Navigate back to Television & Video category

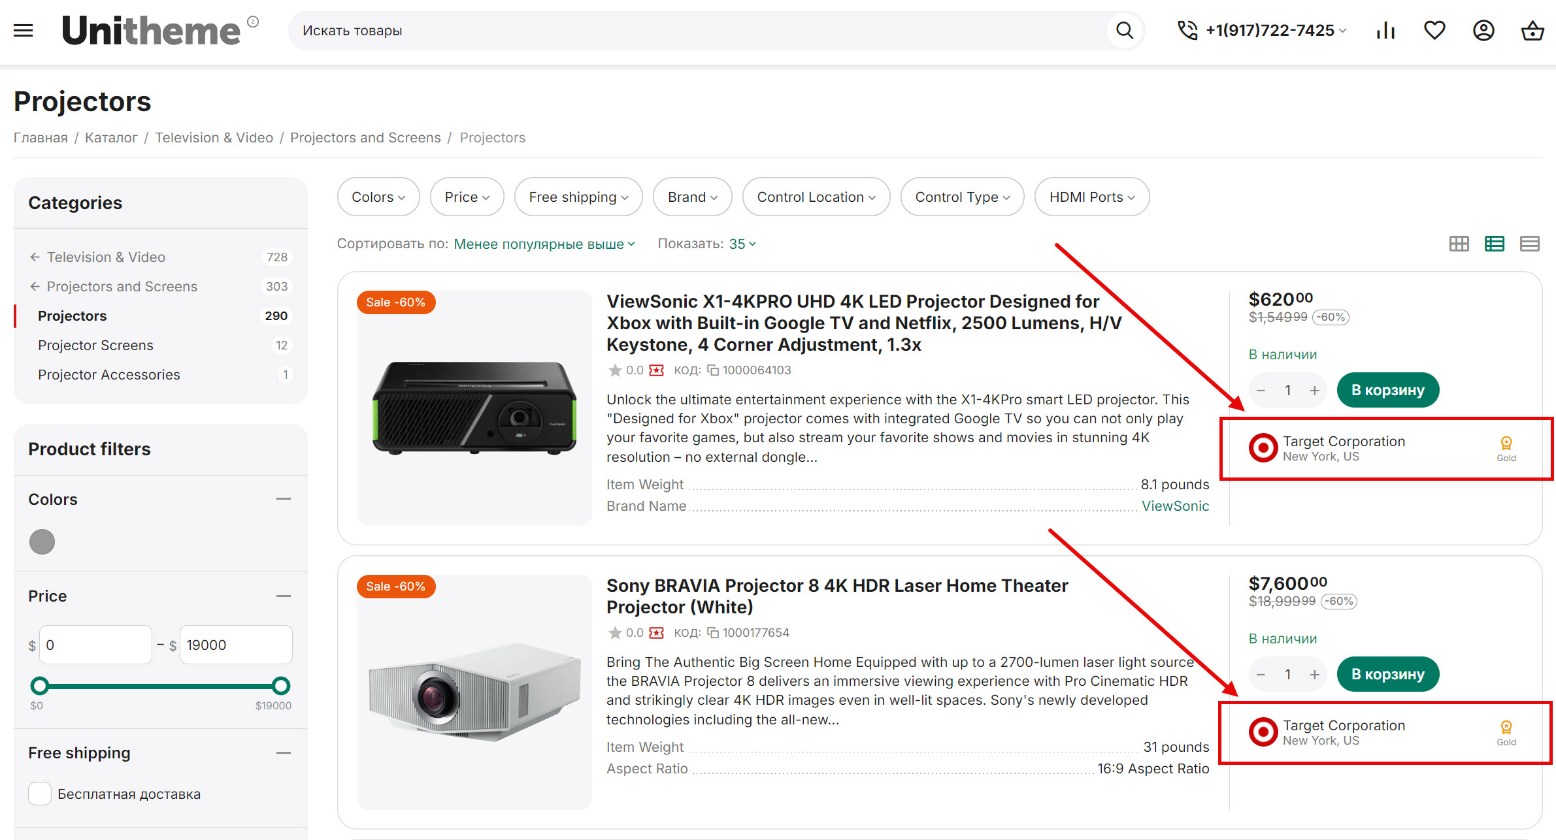pos(106,257)
